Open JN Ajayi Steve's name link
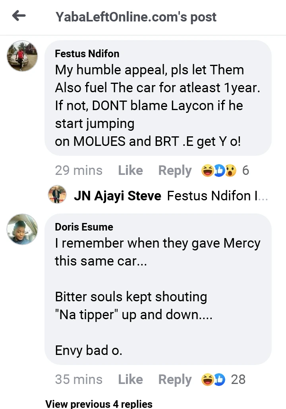This screenshot has width=286, height=409. click(x=118, y=196)
